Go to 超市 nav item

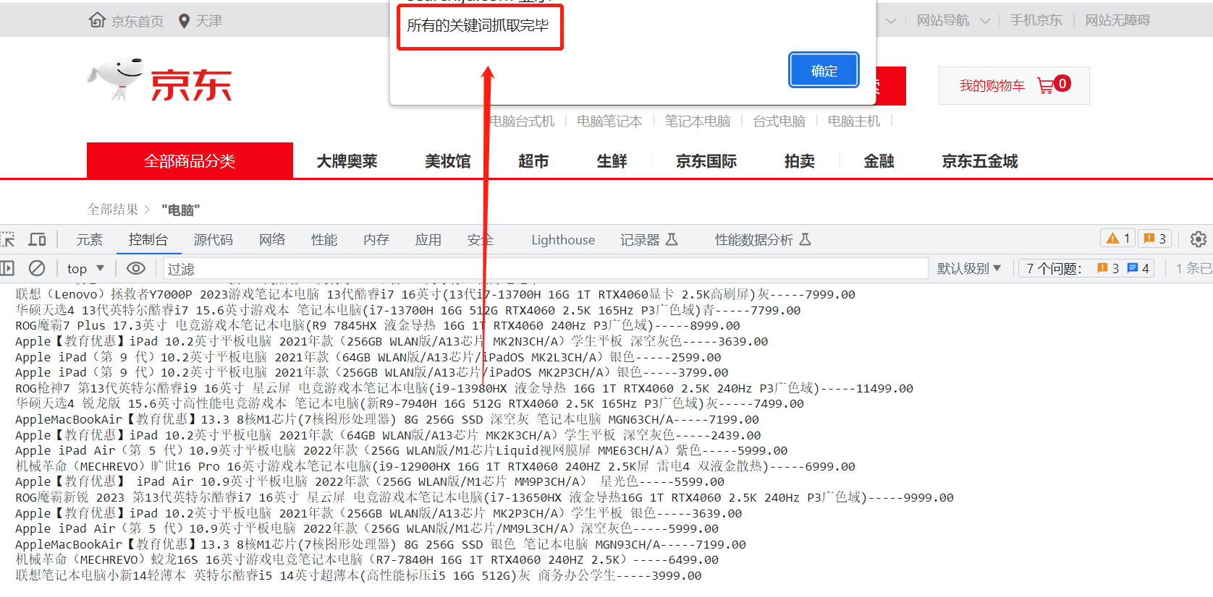pos(533,160)
